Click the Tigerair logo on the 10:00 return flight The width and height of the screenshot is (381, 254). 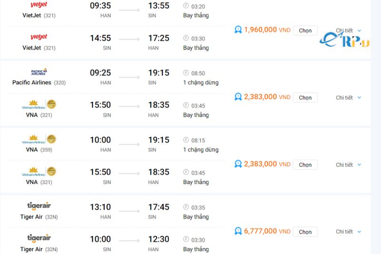click(x=39, y=238)
